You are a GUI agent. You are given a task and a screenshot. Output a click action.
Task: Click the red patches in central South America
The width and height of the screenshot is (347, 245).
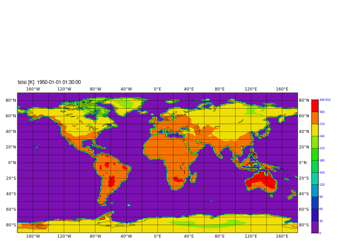[x=111, y=181]
